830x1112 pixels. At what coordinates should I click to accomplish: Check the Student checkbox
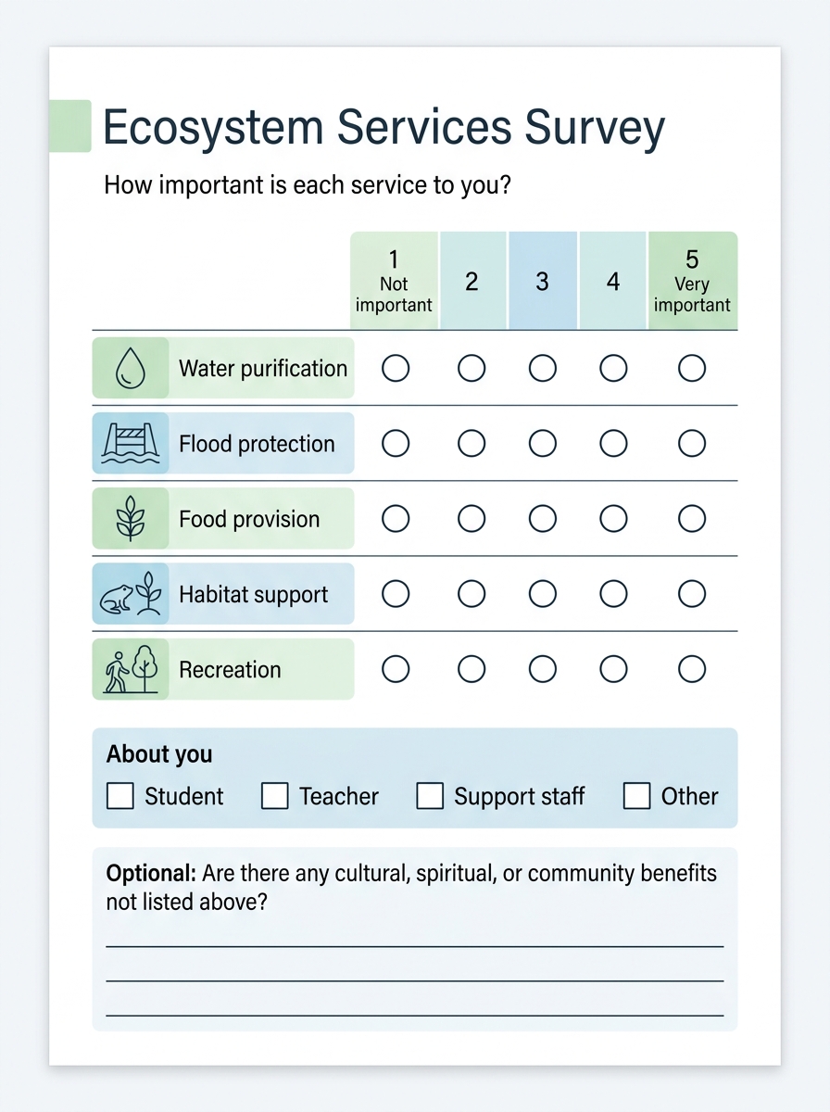[x=120, y=796]
